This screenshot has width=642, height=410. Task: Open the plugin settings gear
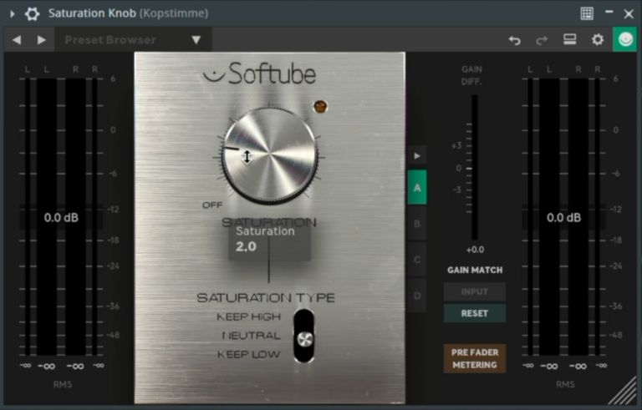coord(598,40)
